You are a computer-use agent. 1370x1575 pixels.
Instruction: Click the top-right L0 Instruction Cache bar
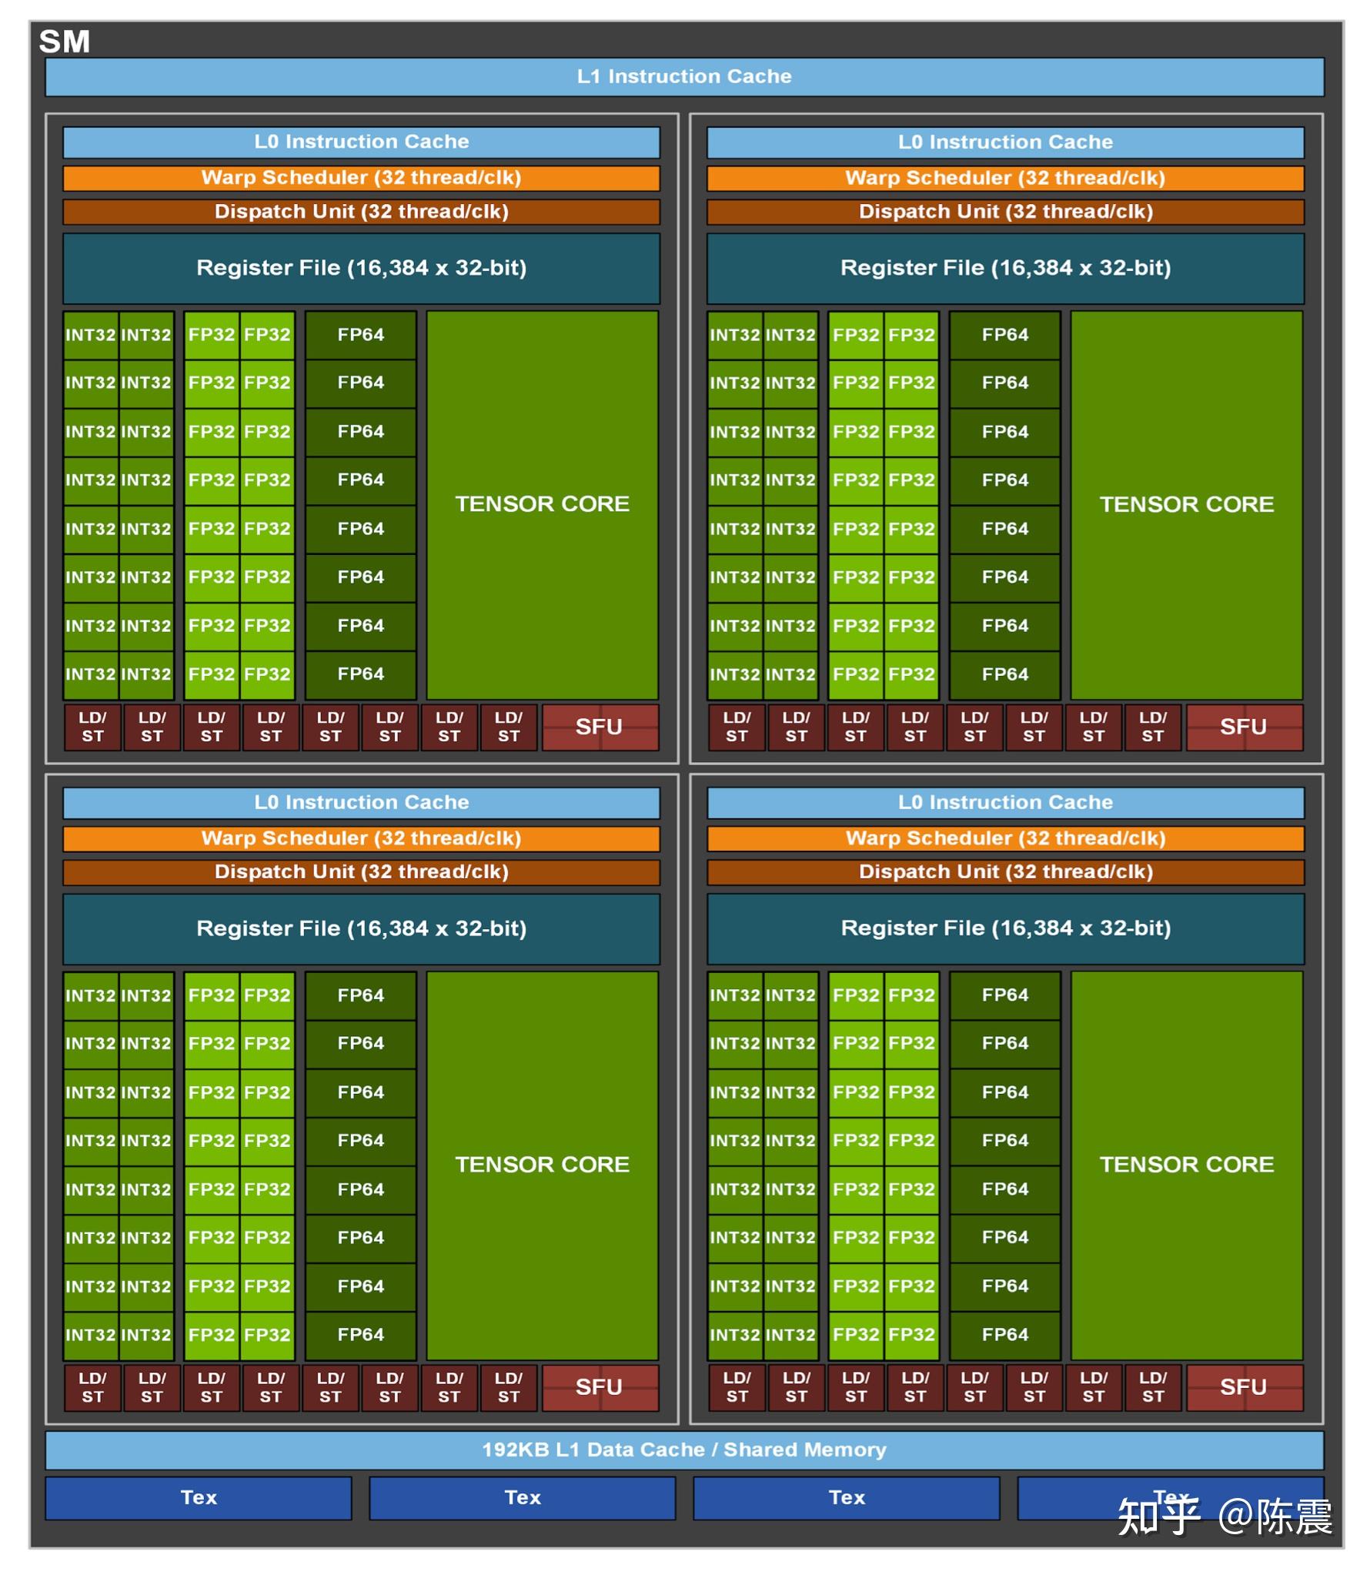(1005, 142)
